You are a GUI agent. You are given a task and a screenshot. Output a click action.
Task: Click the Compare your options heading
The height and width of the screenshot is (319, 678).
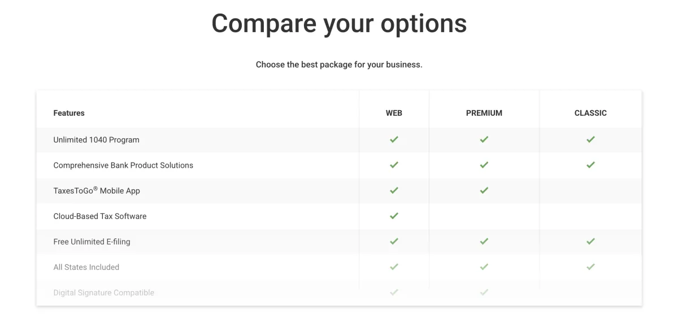(339, 24)
